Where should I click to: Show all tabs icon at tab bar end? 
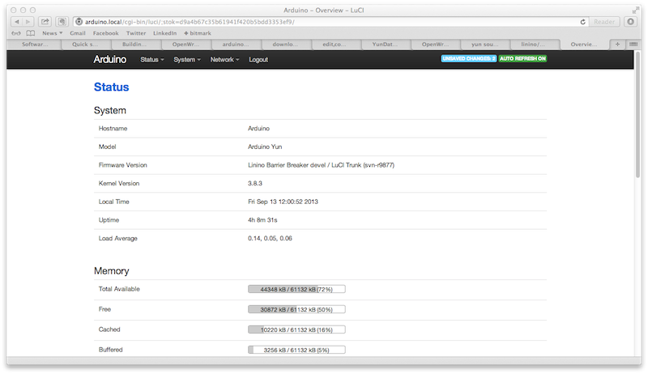click(x=633, y=45)
